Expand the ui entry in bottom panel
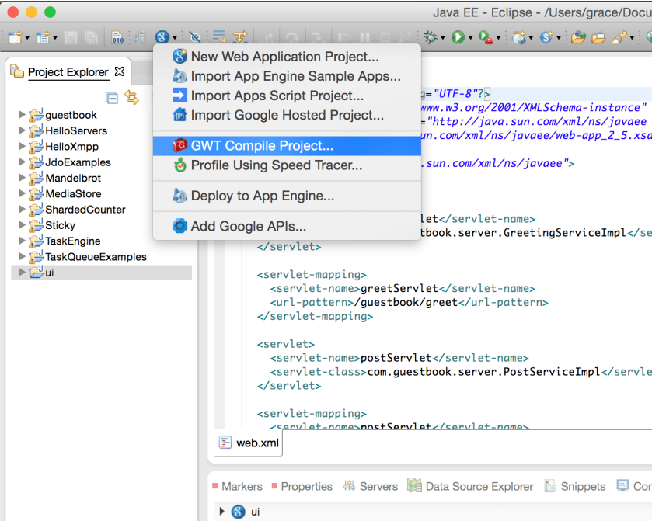This screenshot has width=652, height=521. click(x=223, y=511)
